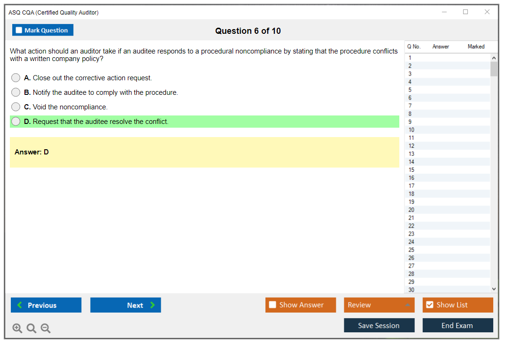Click the zoom out magnifier icon
Screen dimensions: 505x345
point(46,329)
